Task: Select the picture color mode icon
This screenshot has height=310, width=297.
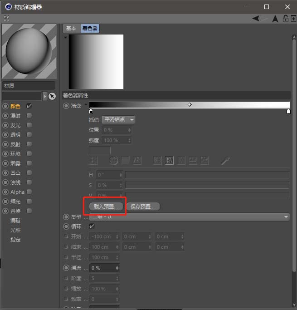Action: pos(137,161)
